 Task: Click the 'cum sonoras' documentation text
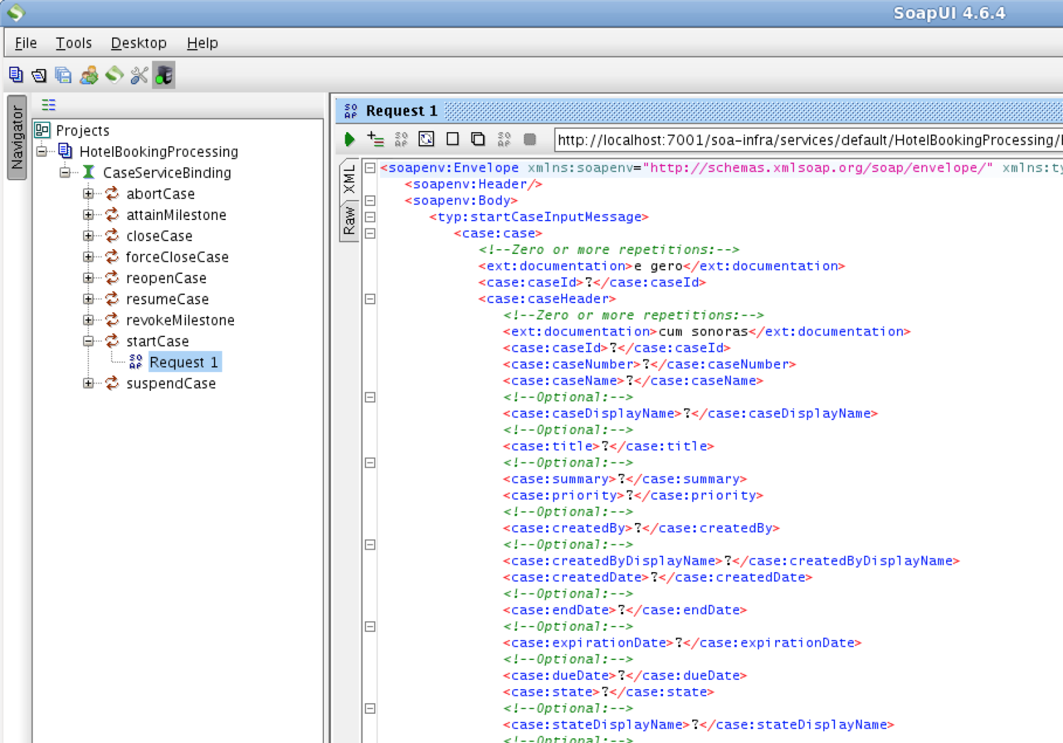click(x=704, y=332)
